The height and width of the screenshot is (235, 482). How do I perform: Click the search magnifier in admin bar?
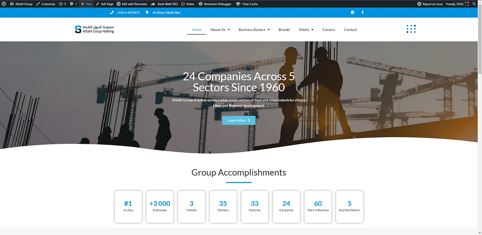(x=475, y=4)
